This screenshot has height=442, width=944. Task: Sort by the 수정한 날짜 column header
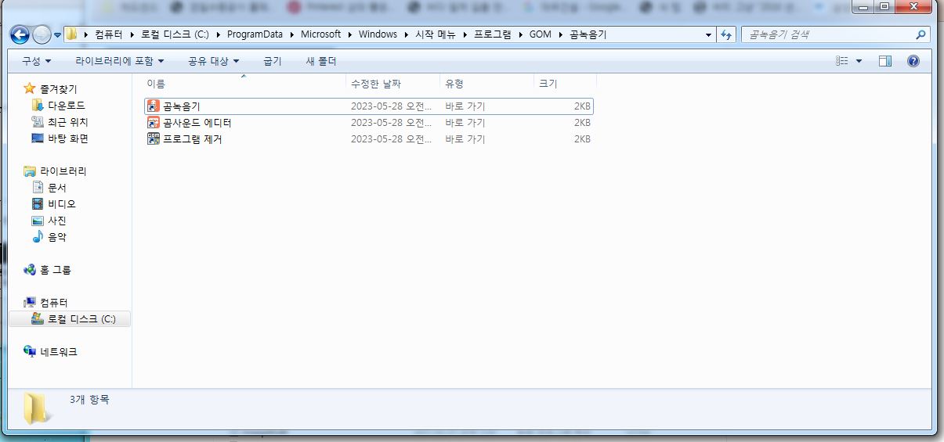392,84
